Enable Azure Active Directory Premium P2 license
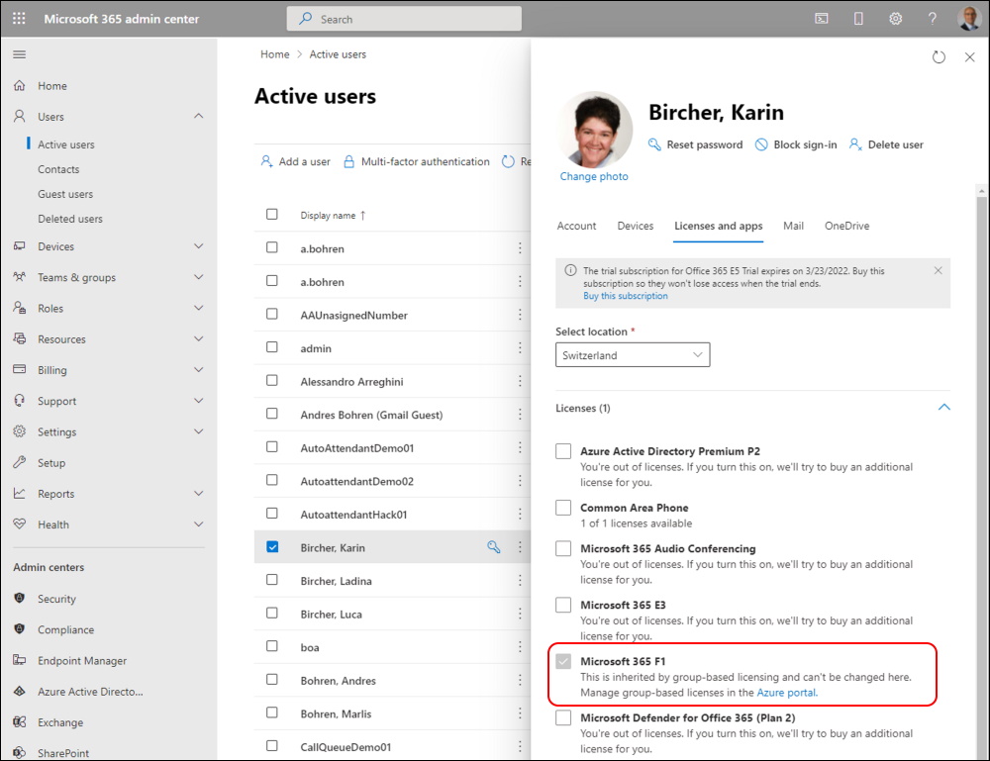Image resolution: width=990 pixels, height=761 pixels. point(563,451)
